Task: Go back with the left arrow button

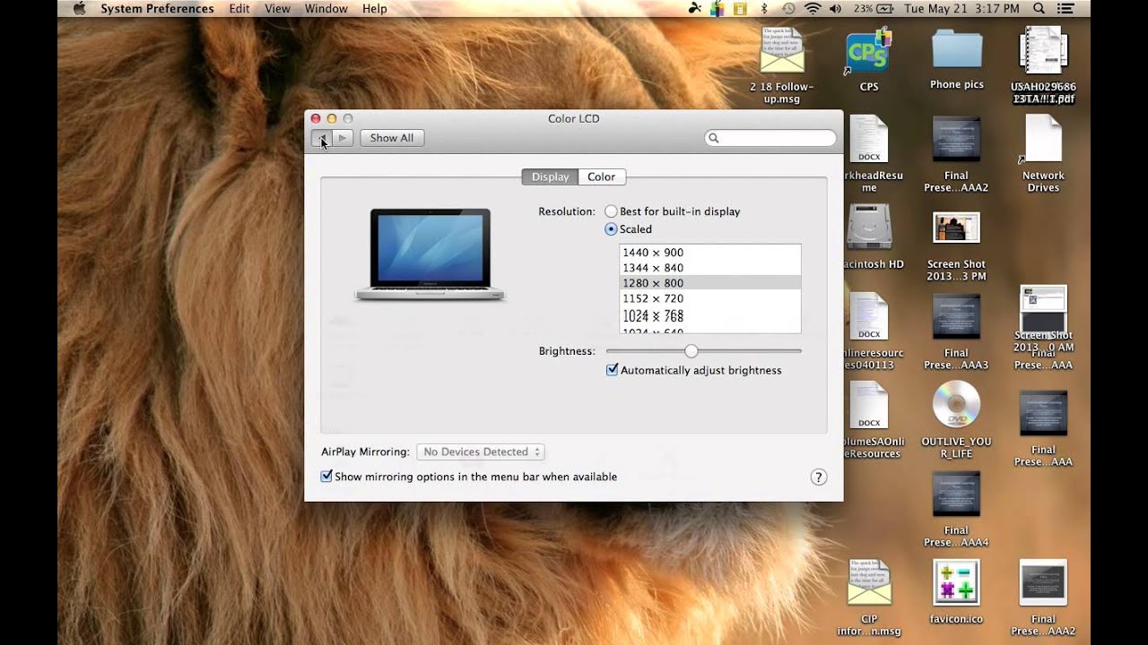Action: click(321, 138)
